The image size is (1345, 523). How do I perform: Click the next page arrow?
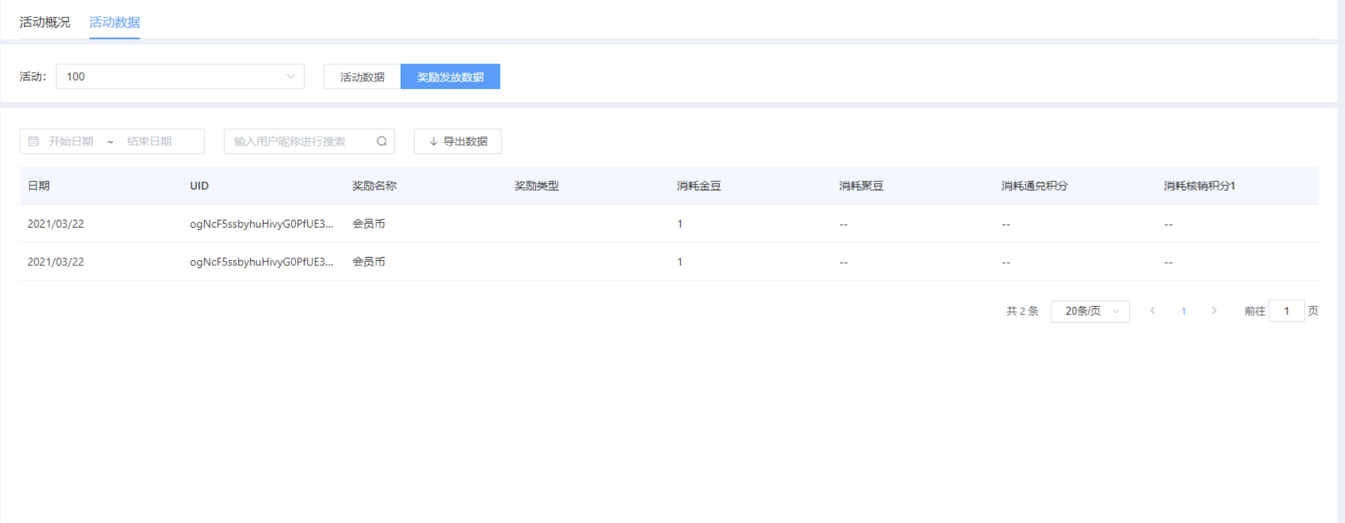[x=1214, y=311]
